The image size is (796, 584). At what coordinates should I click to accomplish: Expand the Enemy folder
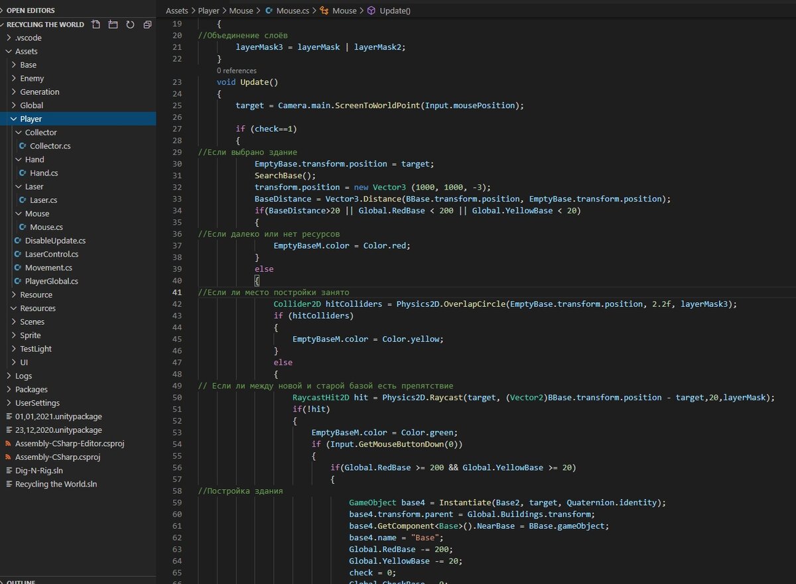pyautogui.click(x=32, y=79)
